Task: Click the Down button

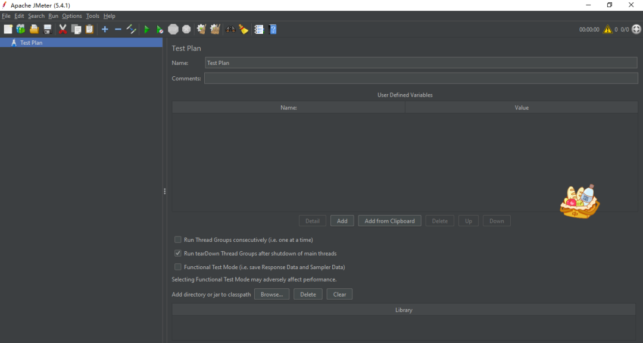Action: click(497, 221)
